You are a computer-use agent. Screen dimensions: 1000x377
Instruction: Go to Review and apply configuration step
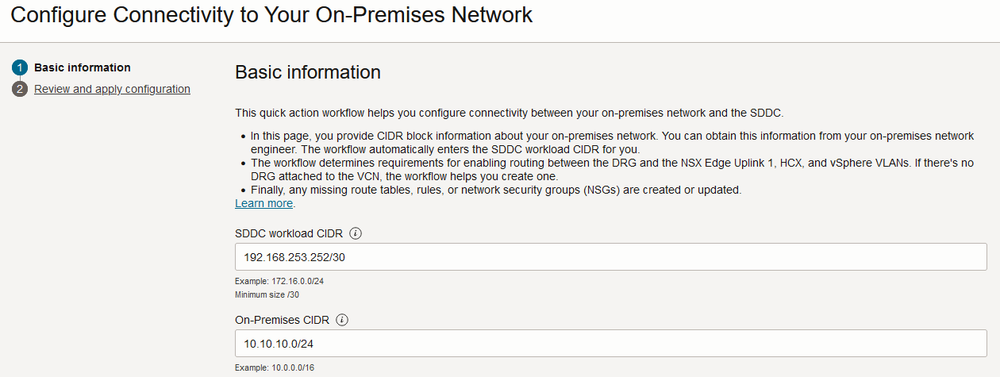[112, 90]
